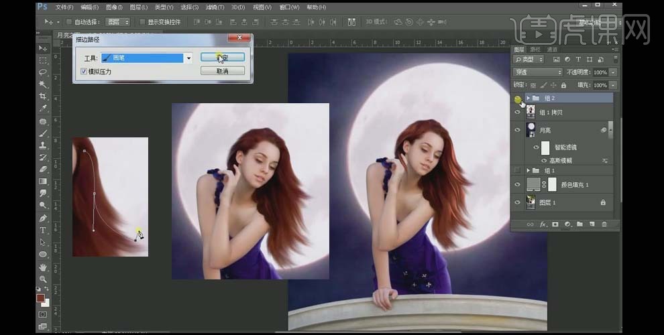Select the Ellipse shape tool
The width and height of the screenshot is (664, 335).
43,254
